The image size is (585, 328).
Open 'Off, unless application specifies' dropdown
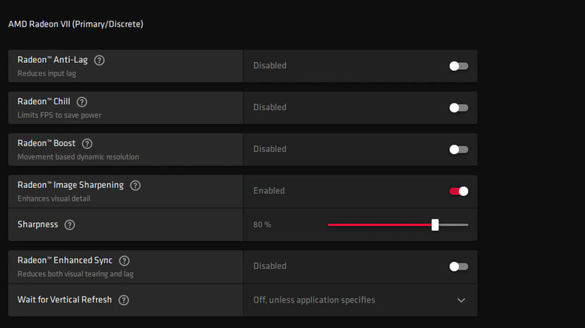click(314, 300)
